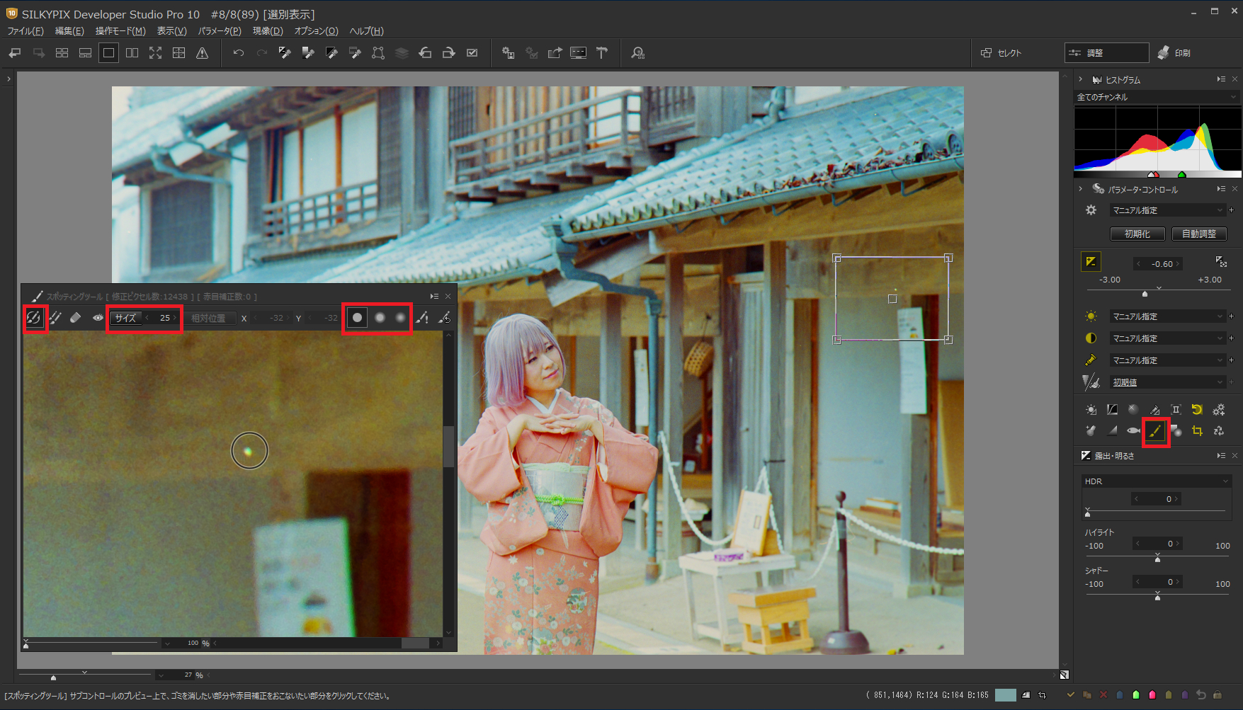
Task: Open the monitor display settings toolbar icon
Action: point(579,53)
